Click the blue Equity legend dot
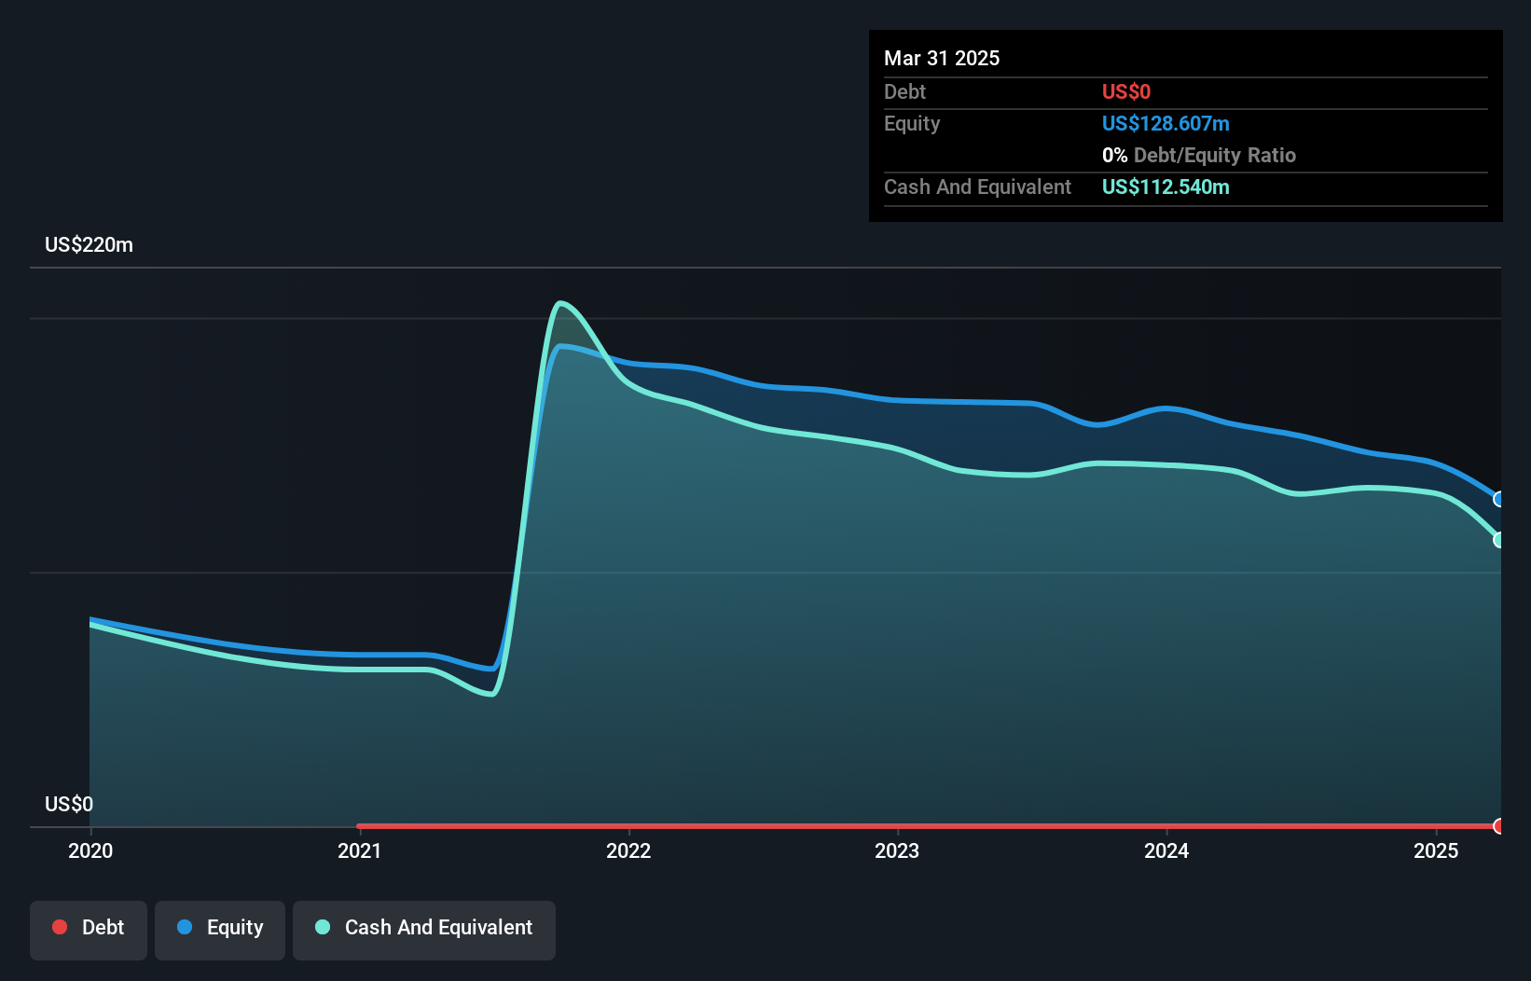This screenshot has width=1531, height=981. [185, 927]
